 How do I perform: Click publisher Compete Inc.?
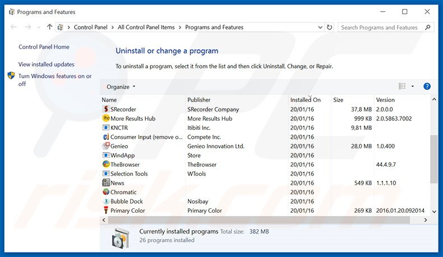coord(204,137)
